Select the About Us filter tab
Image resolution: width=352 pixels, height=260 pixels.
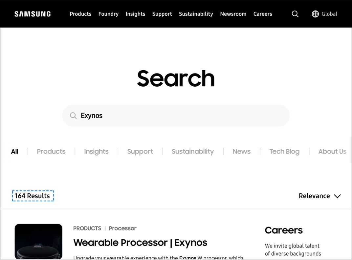point(332,151)
